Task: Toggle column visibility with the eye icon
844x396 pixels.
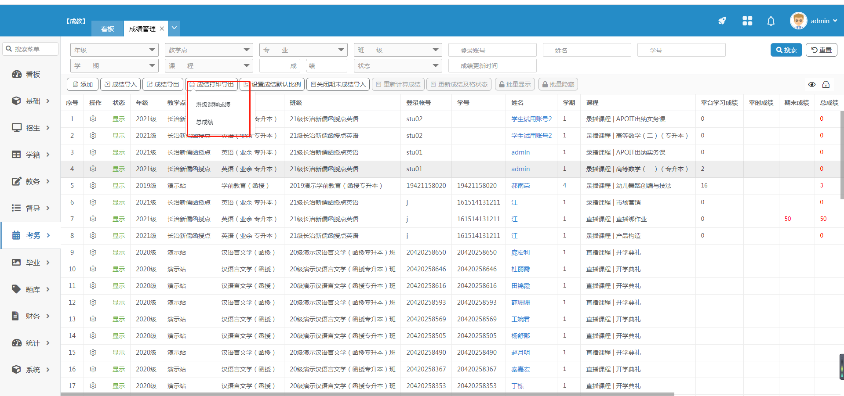Action: pos(812,84)
